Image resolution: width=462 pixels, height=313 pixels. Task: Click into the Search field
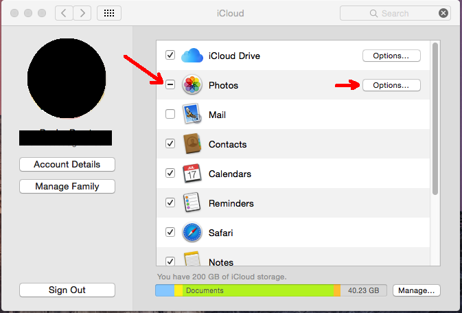395,13
